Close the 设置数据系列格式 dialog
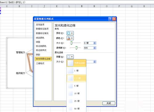The height and width of the screenshot is (112, 154). tap(114, 19)
